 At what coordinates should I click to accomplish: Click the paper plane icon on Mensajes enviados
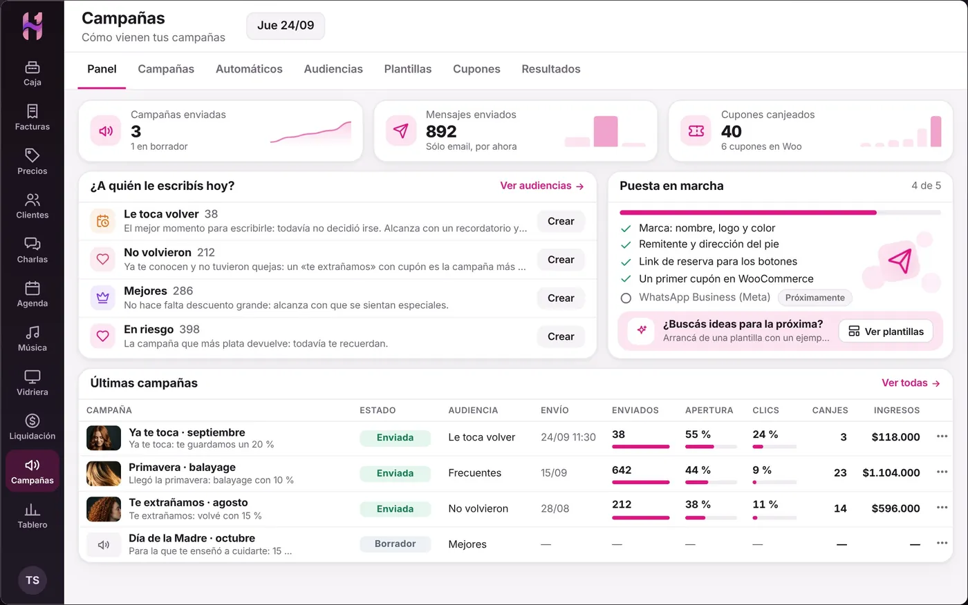pos(401,131)
